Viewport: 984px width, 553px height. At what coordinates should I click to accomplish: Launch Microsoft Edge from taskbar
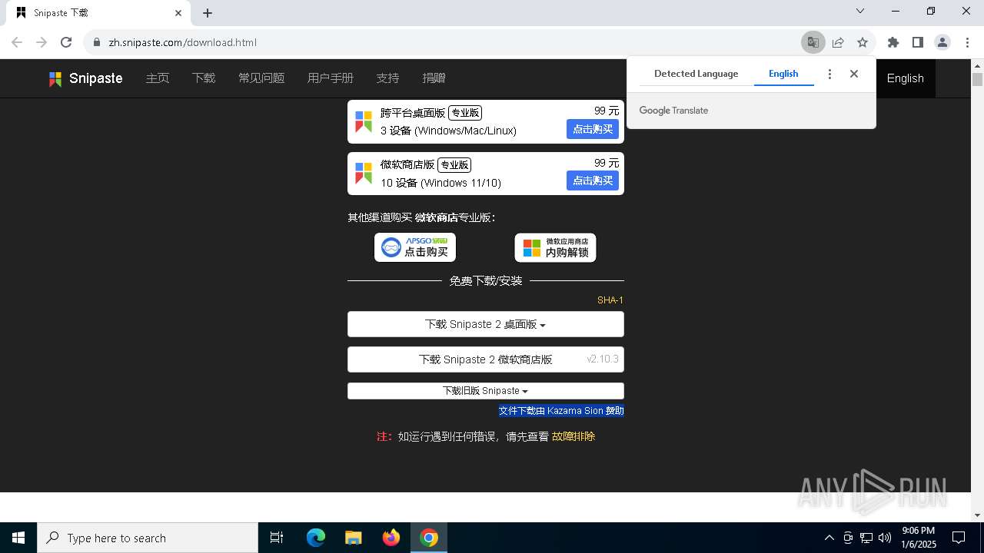coord(316,538)
